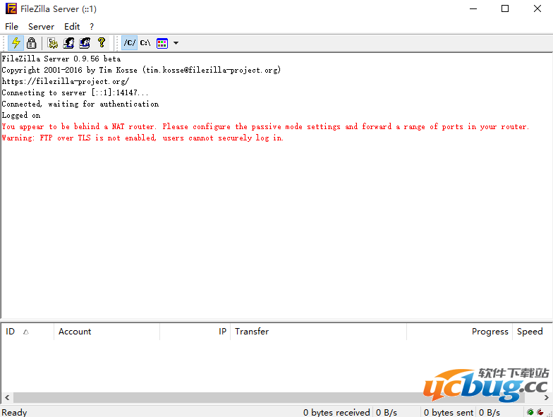Click the FileZilla icon in the title bar
This screenshot has width=553, height=417.
pyautogui.click(x=11, y=8)
